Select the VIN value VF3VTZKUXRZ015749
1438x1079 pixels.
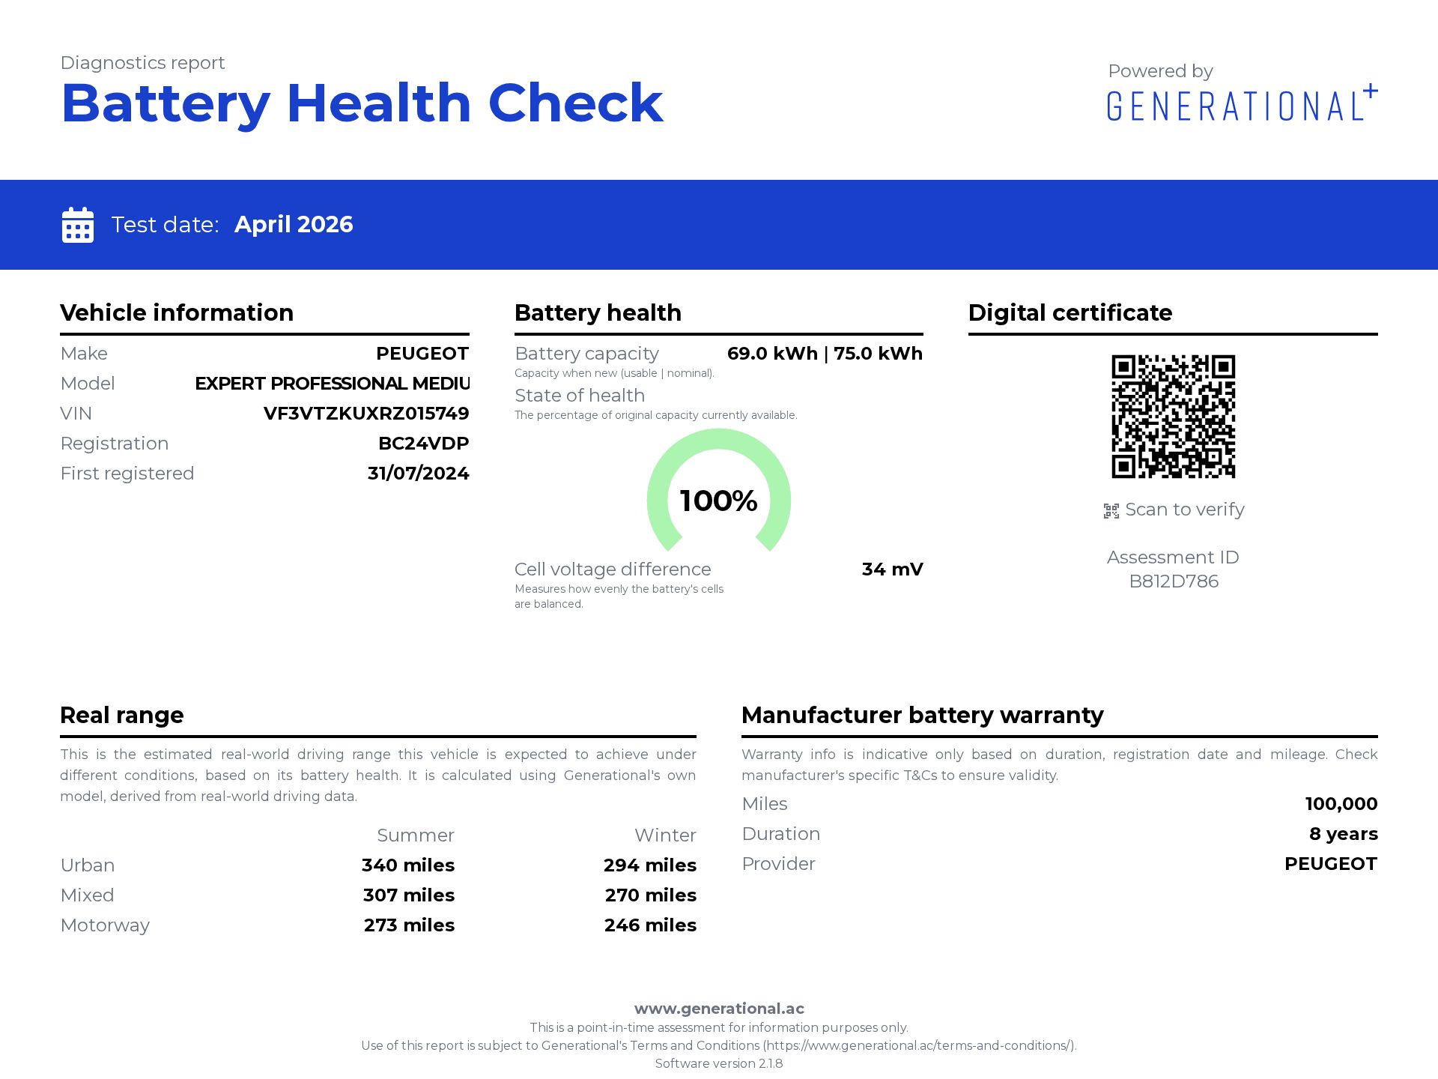367,413
